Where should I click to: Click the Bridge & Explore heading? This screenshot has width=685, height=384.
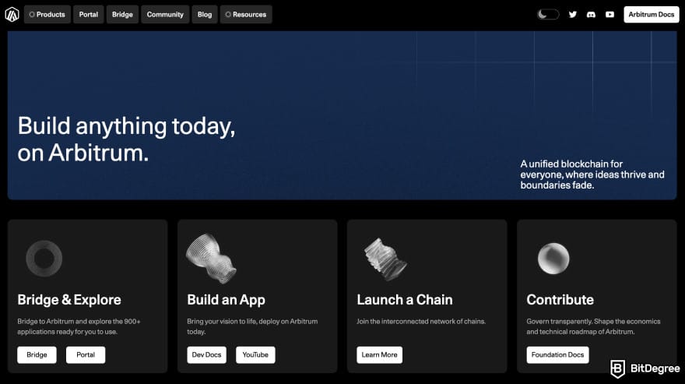[x=69, y=300]
